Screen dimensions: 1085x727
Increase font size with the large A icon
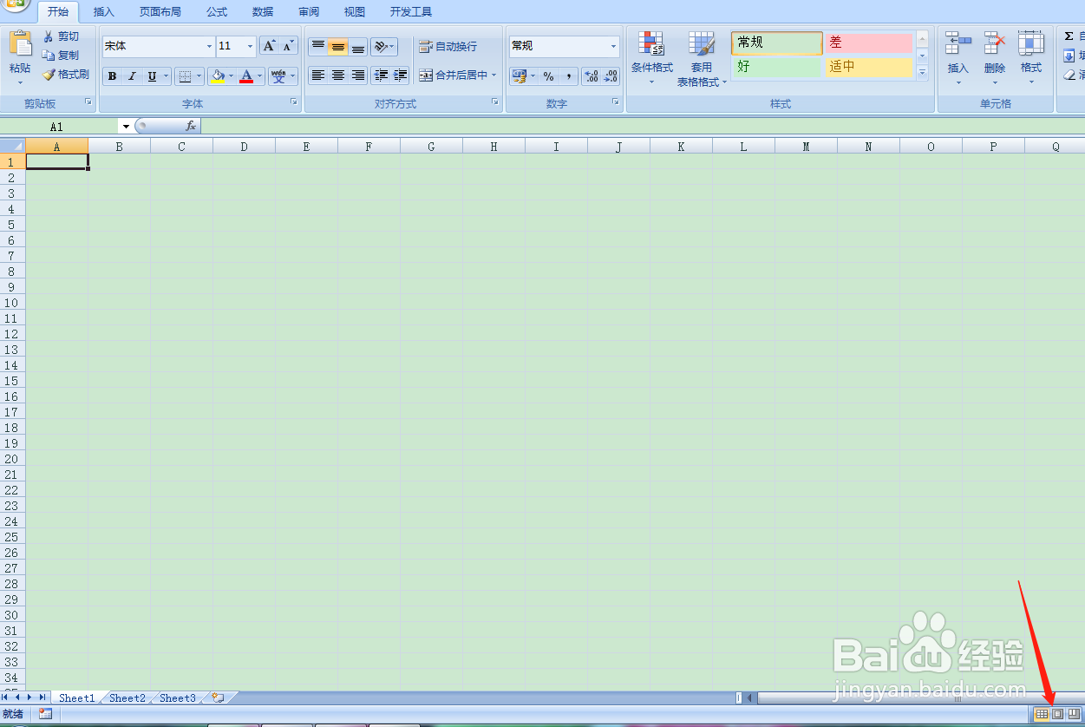tap(269, 46)
